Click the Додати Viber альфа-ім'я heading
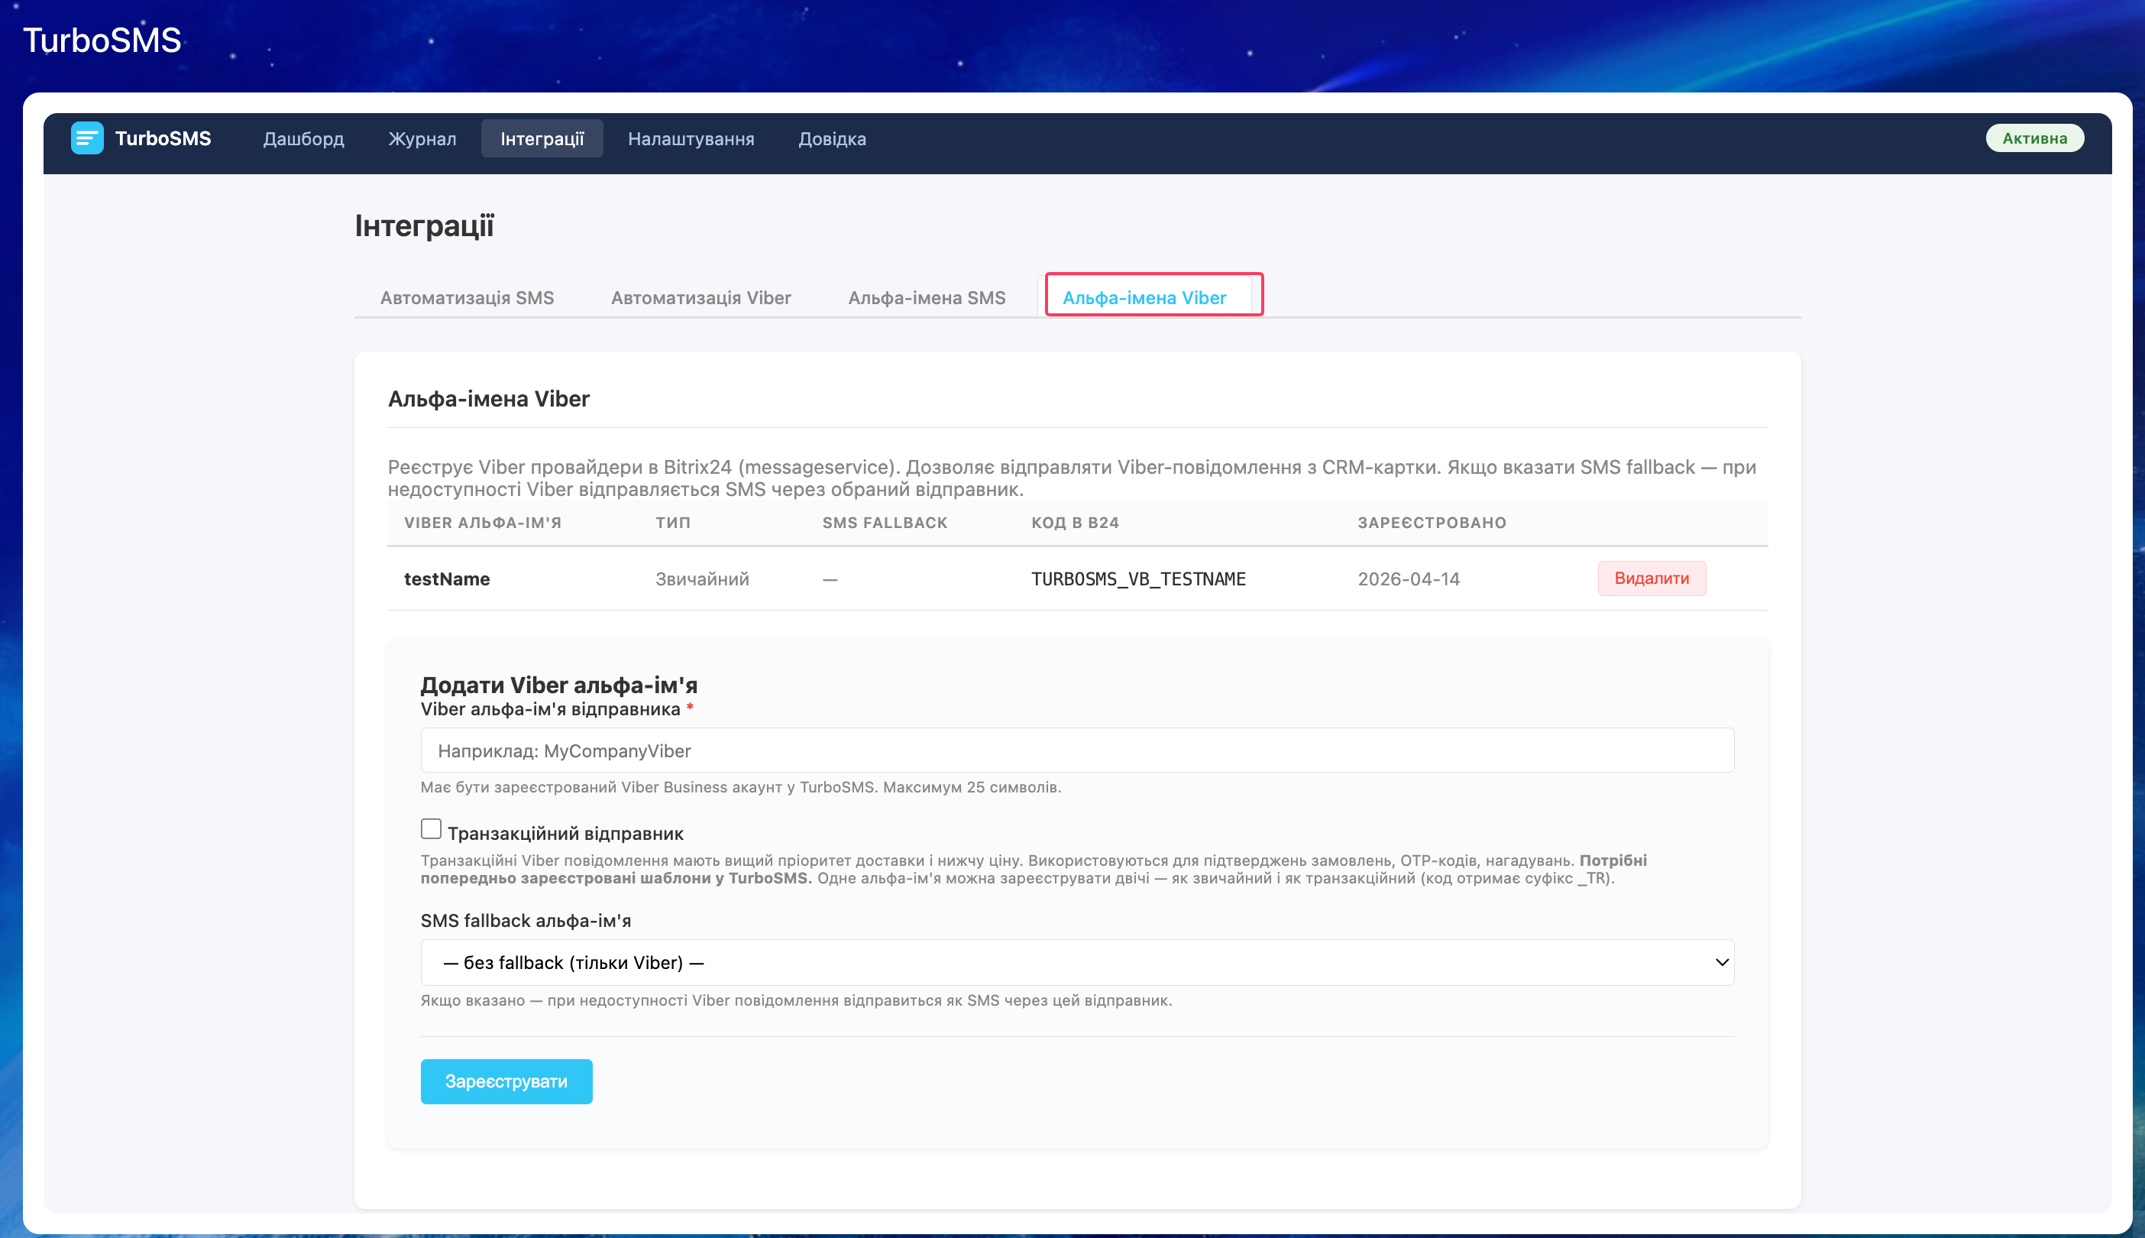The height and width of the screenshot is (1238, 2145). click(x=559, y=685)
